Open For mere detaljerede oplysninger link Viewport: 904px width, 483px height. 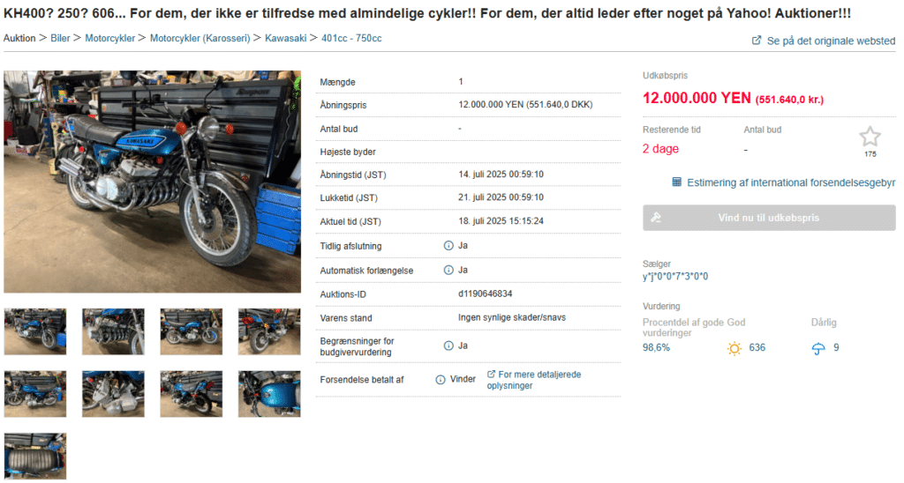534,380
